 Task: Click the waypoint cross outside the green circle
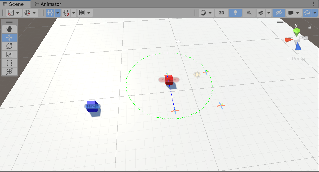coord(221,105)
